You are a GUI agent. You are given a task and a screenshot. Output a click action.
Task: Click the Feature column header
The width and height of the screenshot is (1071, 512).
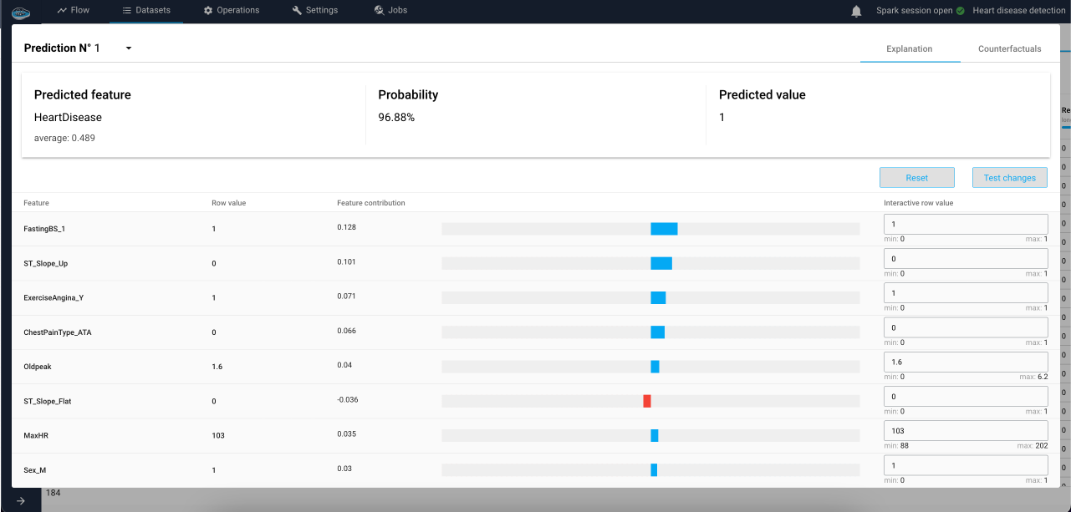click(x=36, y=203)
